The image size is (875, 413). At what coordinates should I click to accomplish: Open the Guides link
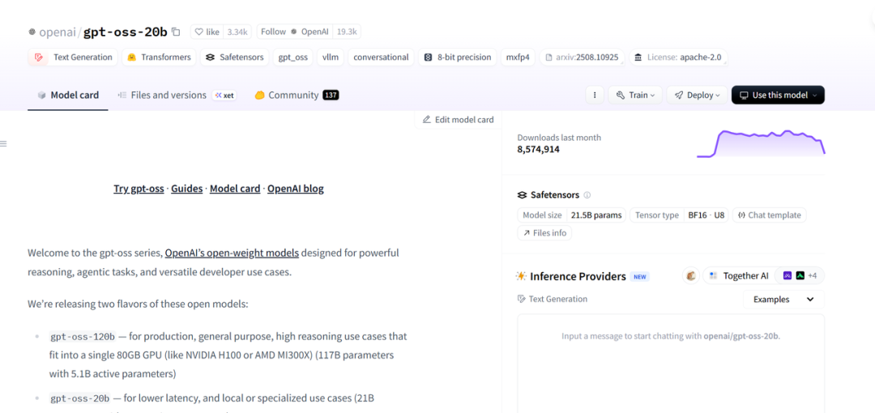187,189
